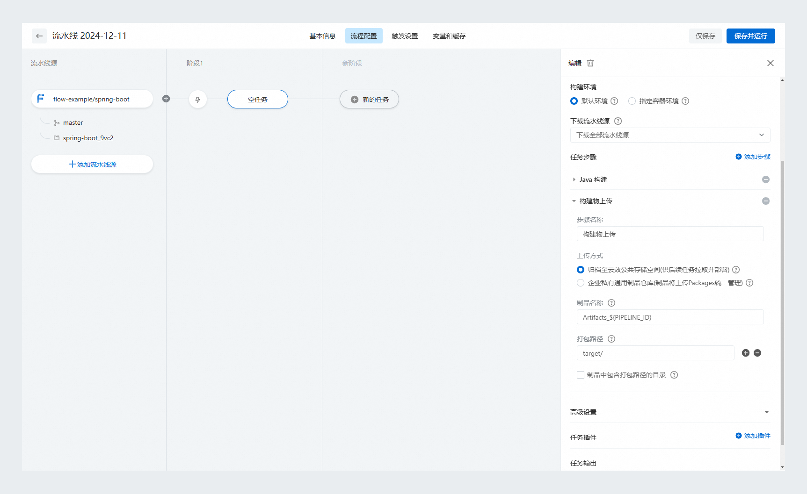The height and width of the screenshot is (494, 807).
Task: Click 添加插件 link
Action: tap(753, 436)
